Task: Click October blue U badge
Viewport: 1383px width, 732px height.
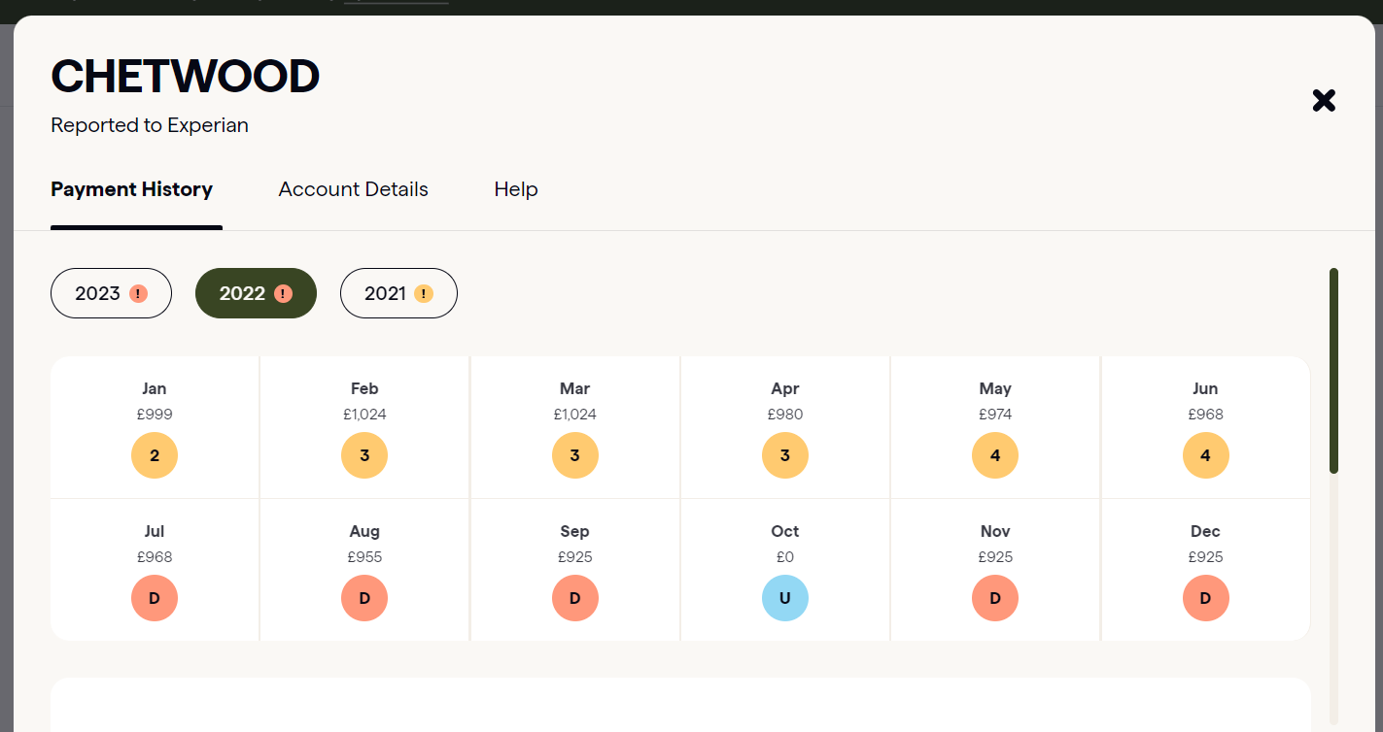Action: point(785,598)
